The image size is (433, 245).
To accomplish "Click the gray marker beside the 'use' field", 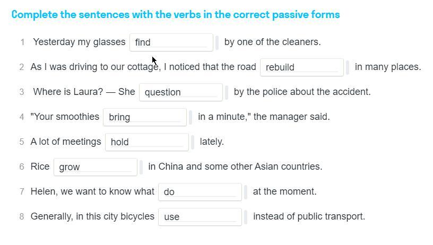I will pyautogui.click(x=246, y=217).
